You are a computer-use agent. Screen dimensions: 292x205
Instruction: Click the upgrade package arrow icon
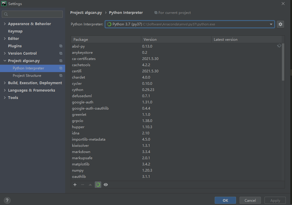pyautogui.click(x=90, y=185)
